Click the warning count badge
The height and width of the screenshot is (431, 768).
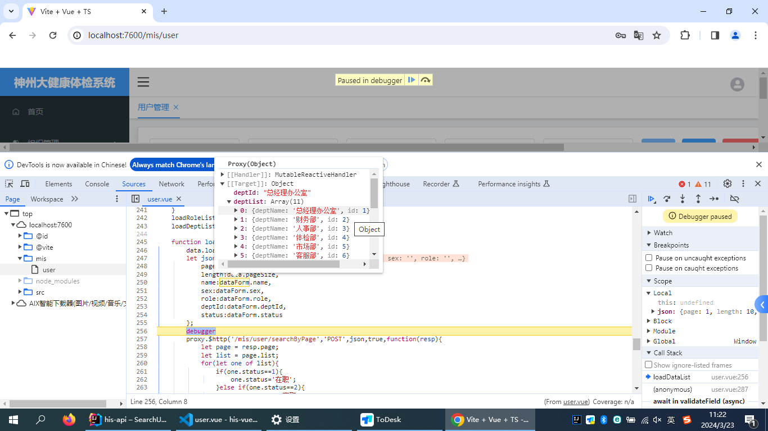click(703, 184)
